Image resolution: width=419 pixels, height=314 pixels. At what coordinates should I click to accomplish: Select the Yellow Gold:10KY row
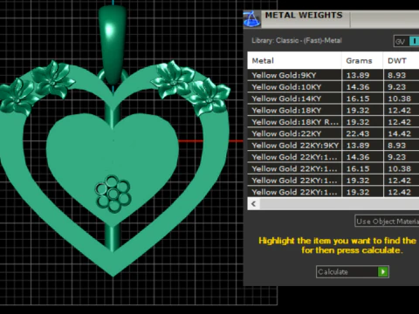[333, 87]
